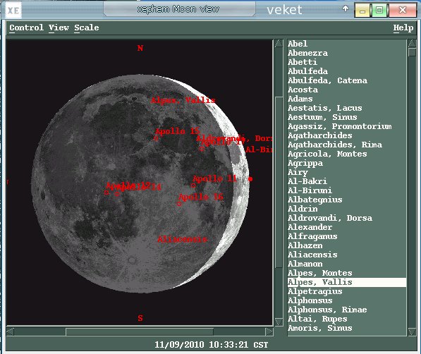421x354 pixels.
Task: Select Amoris, Sinus entry
Action: pos(347,328)
